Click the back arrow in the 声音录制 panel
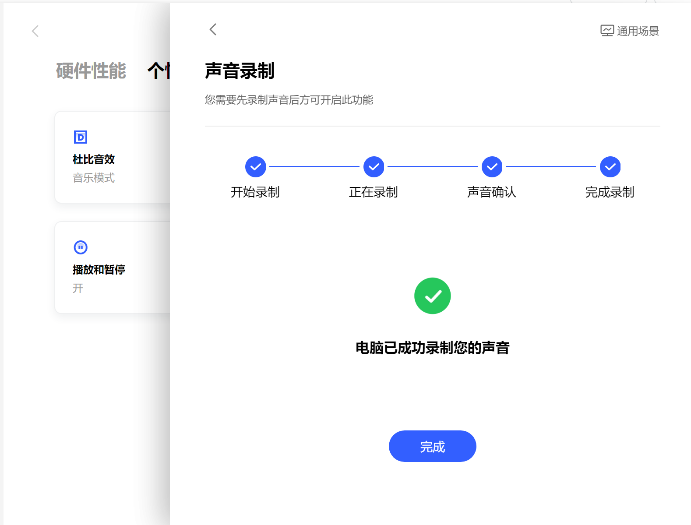The width and height of the screenshot is (691, 525). coord(213,29)
